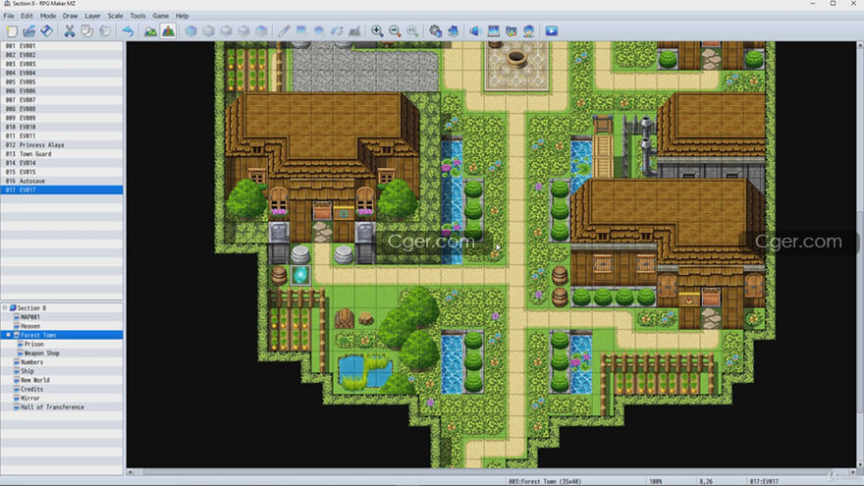
Task: Select the Layer 3 icon
Action: (x=243, y=30)
